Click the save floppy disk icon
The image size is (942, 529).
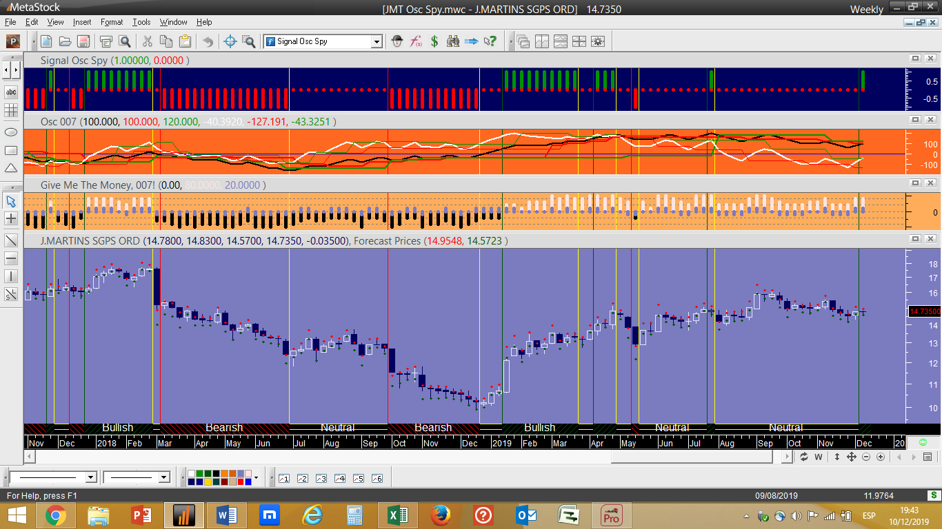(83, 41)
